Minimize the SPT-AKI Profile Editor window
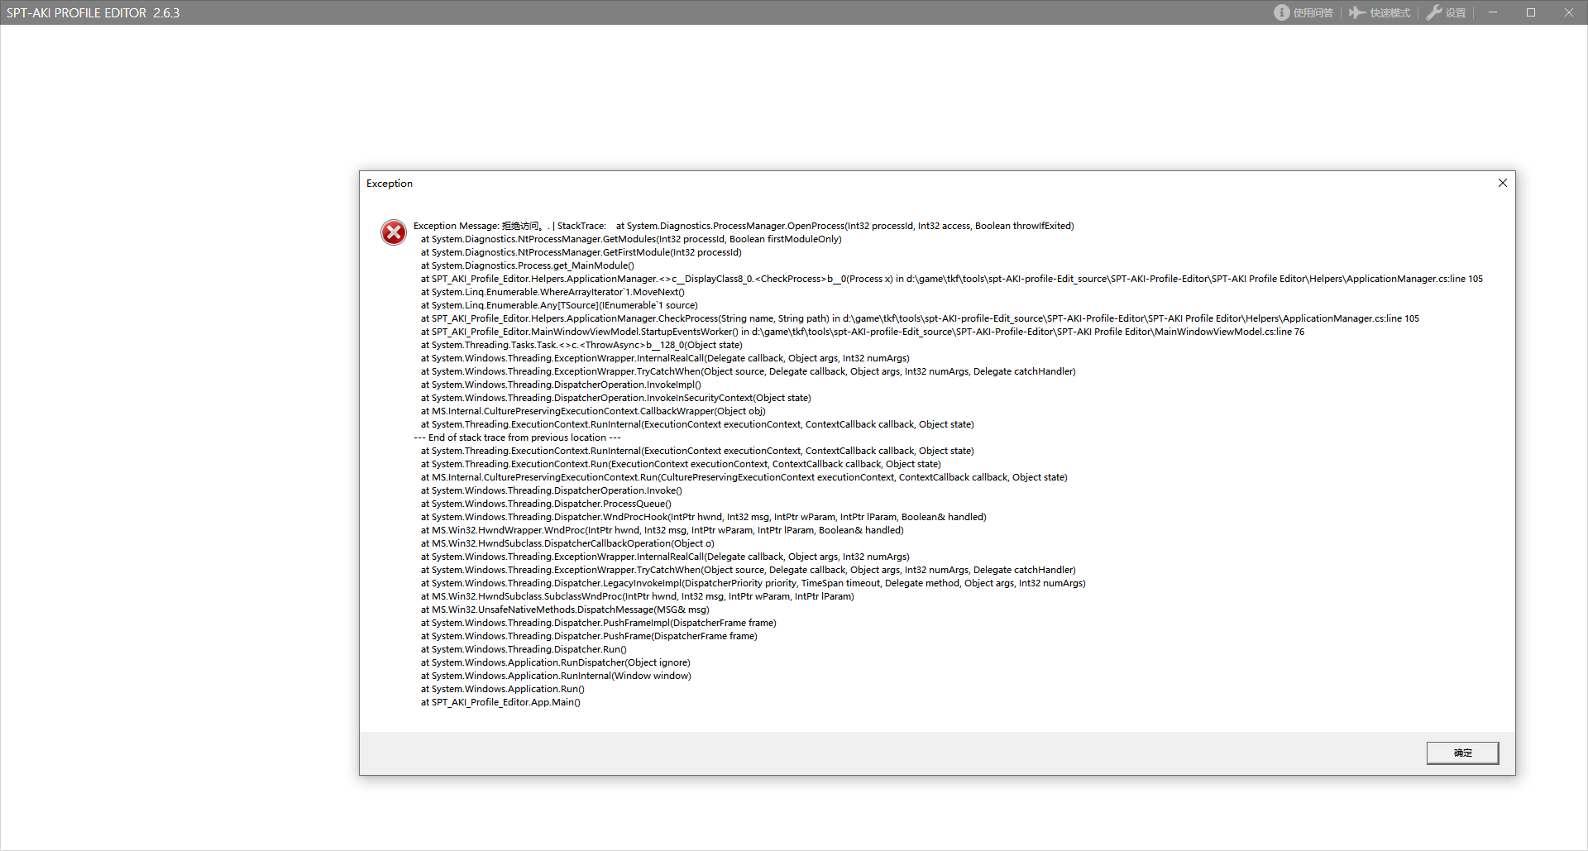The image size is (1588, 851). click(1493, 12)
